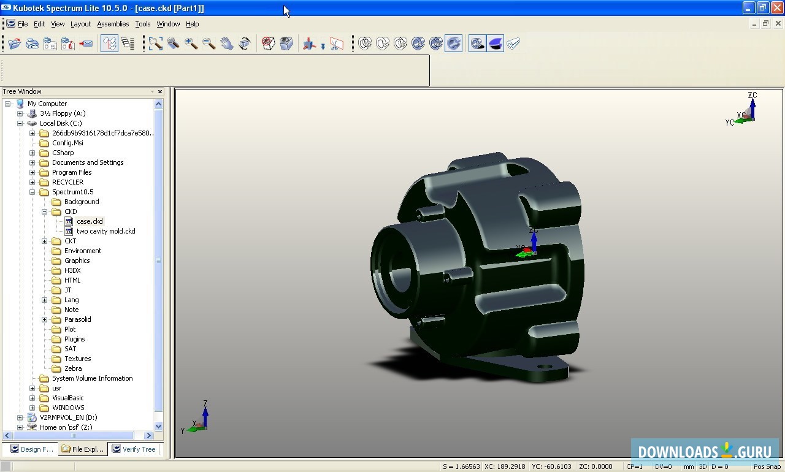Select two cavity mold.ckd file
The image size is (785, 472).
pos(105,231)
